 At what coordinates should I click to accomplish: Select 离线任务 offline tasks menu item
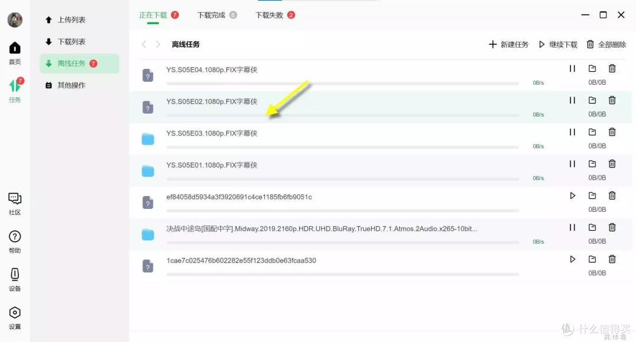pos(79,64)
